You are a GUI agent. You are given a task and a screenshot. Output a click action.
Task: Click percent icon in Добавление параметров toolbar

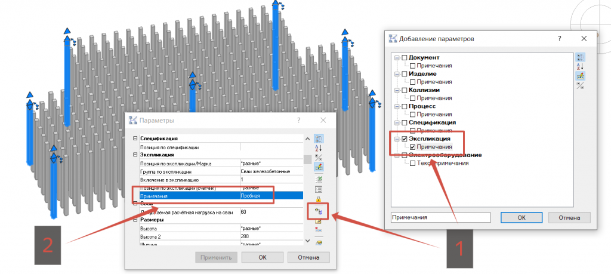(580, 86)
